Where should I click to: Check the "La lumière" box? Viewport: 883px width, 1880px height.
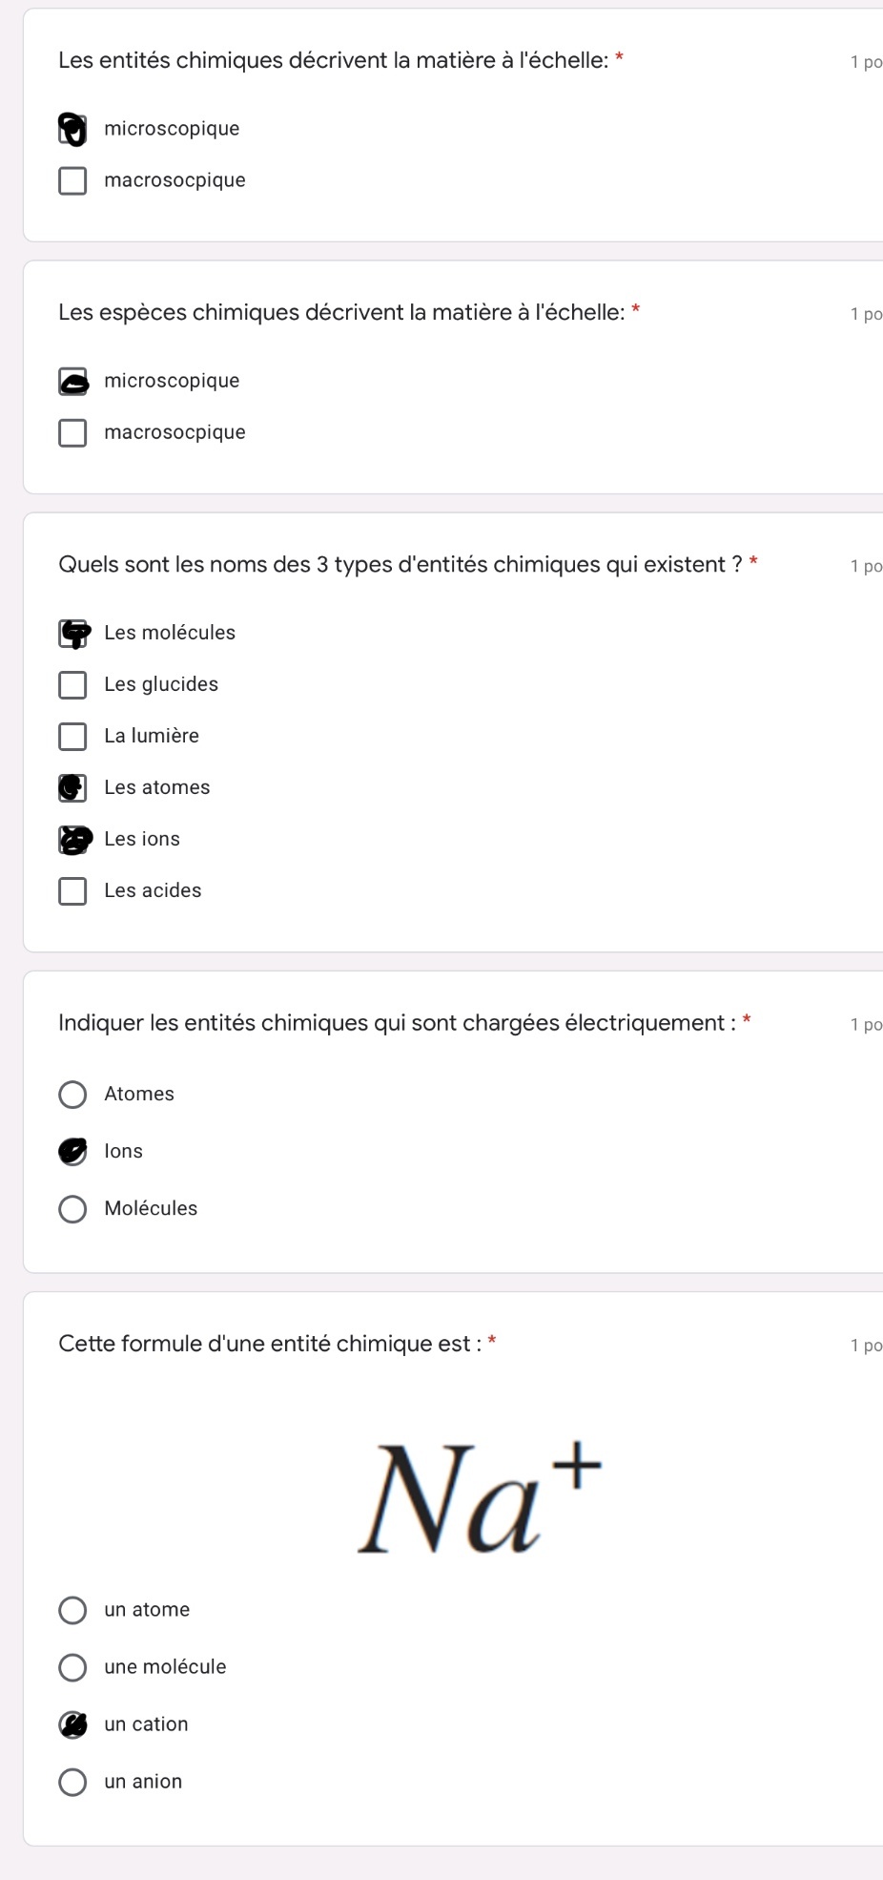click(x=72, y=736)
